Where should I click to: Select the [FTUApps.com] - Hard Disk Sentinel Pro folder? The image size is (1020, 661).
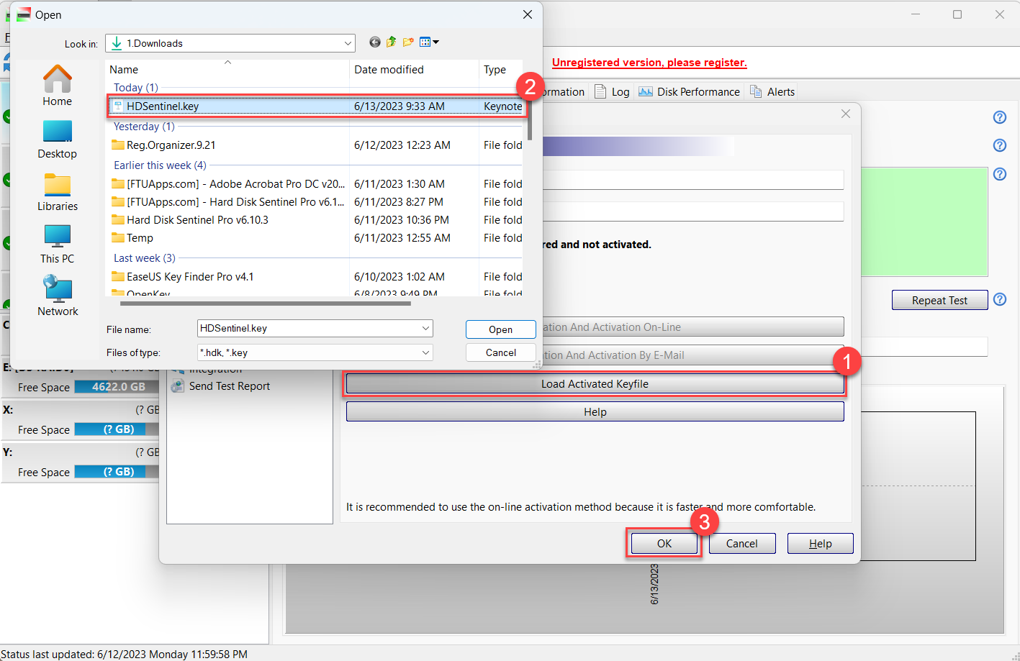point(228,202)
